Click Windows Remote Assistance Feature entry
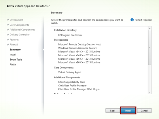The image size is (159, 119). click(77, 48)
